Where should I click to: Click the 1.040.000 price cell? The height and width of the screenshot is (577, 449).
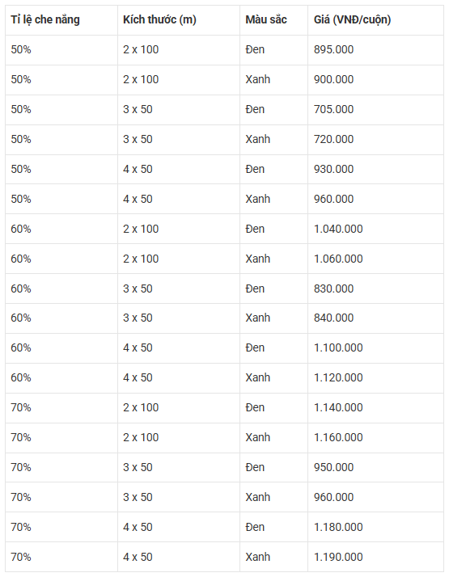coord(375,229)
